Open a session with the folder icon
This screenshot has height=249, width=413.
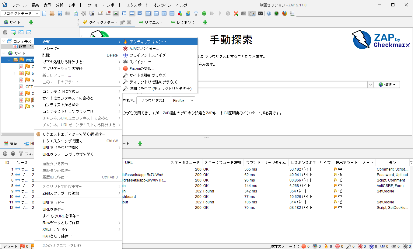(52, 13)
